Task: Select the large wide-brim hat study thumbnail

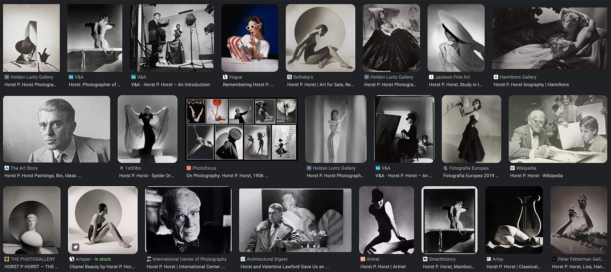Action: pos(456,38)
